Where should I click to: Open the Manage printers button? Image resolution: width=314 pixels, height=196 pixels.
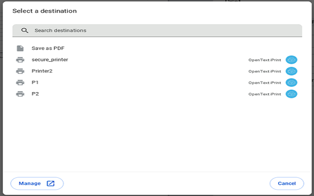37,184
